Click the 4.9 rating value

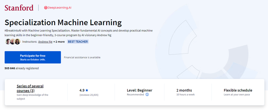(82, 90)
